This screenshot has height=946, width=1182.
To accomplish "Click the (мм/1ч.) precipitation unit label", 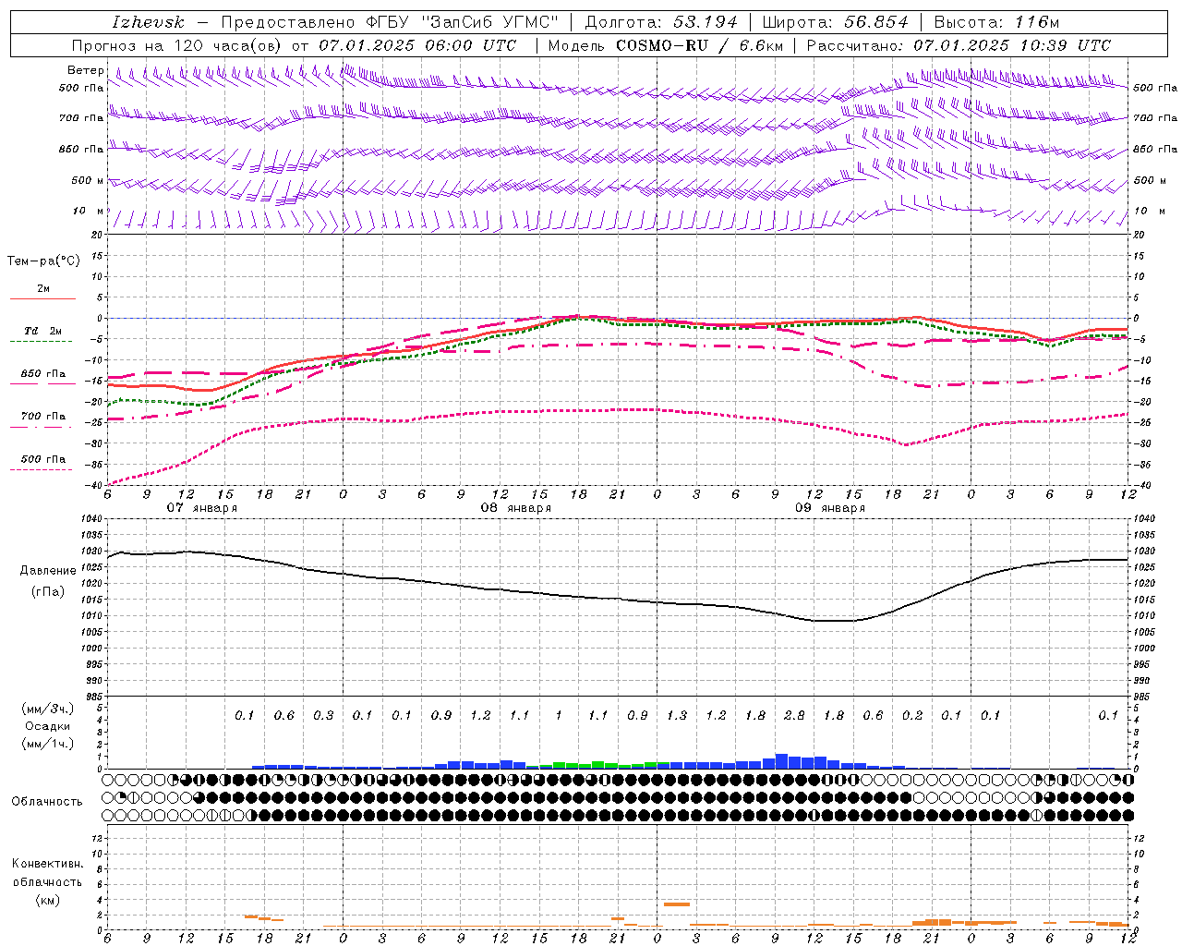I will point(47,744).
